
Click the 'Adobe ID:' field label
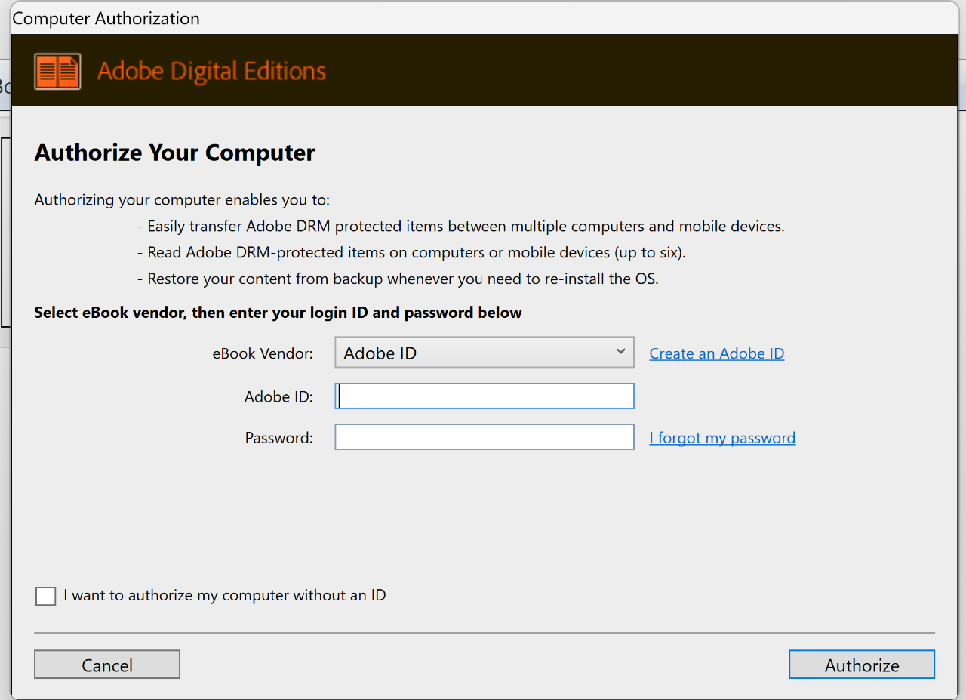click(278, 397)
